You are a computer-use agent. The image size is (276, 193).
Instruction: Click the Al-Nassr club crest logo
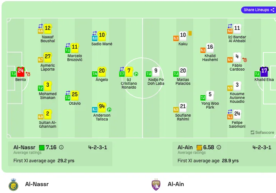coord(13,184)
